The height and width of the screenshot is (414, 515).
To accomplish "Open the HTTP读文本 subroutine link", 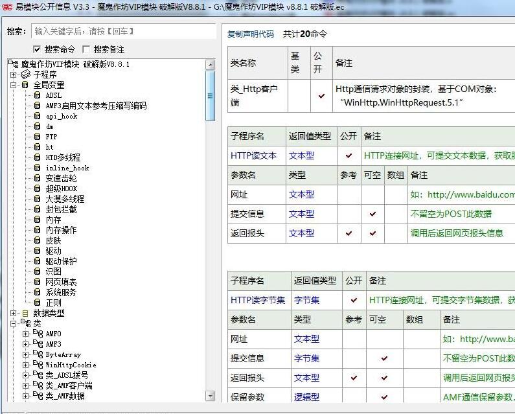I will 253,155.
